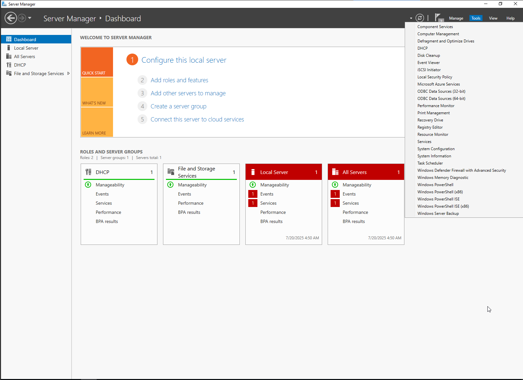Open dropdown arrow beside the refresh icon
The width and height of the screenshot is (523, 380).
(411, 18)
